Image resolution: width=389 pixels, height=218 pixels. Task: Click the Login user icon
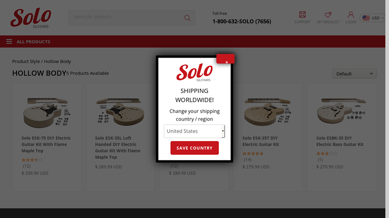[351, 15]
